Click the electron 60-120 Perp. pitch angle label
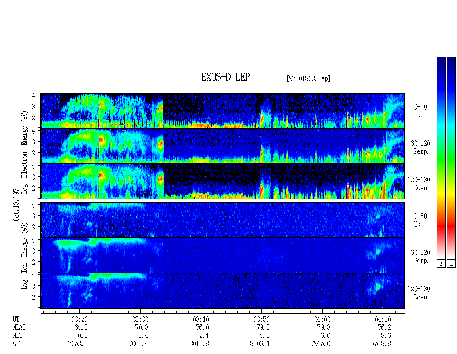457x354 pixels. [420, 147]
